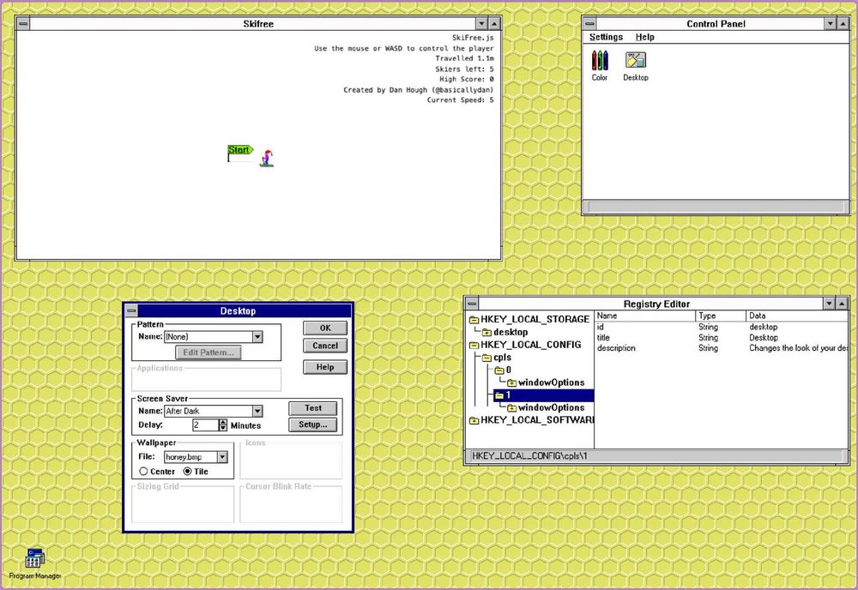Click the HKEY_LOCAL_STORAGE folder icon

point(474,320)
